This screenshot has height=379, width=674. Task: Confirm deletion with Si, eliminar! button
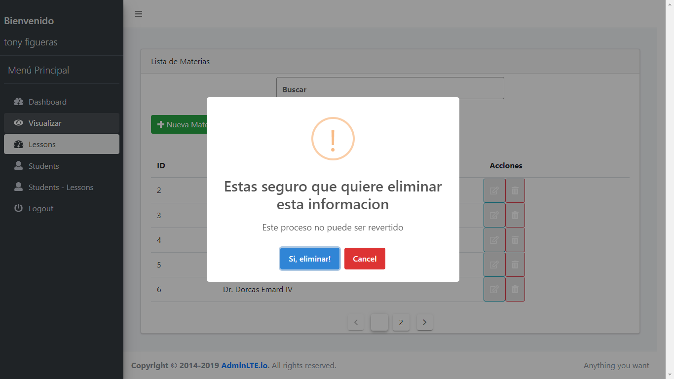pos(309,258)
